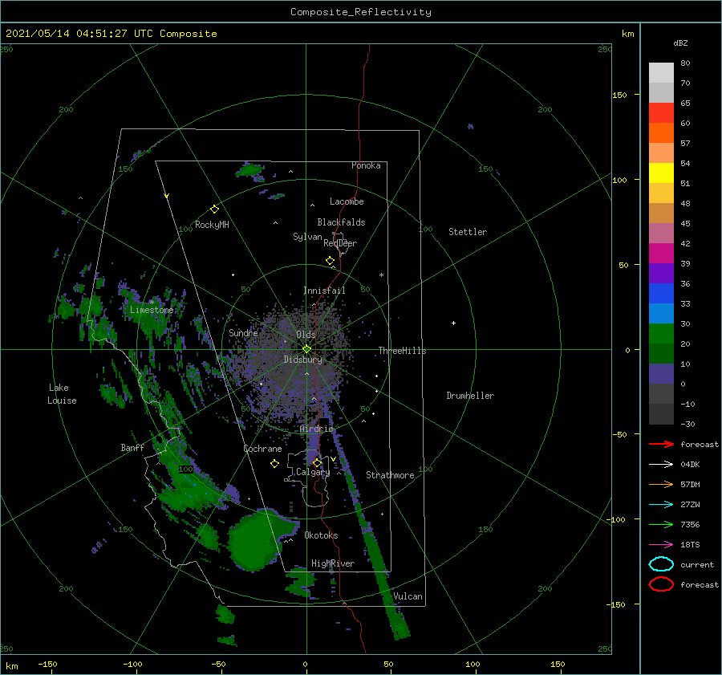The height and width of the screenshot is (675, 722).
Task: Click the yellow diamond marker near Cochrane
Action: pyautogui.click(x=274, y=464)
